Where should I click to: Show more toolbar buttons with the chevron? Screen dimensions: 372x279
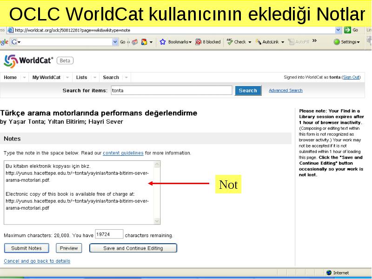[x=315, y=41]
